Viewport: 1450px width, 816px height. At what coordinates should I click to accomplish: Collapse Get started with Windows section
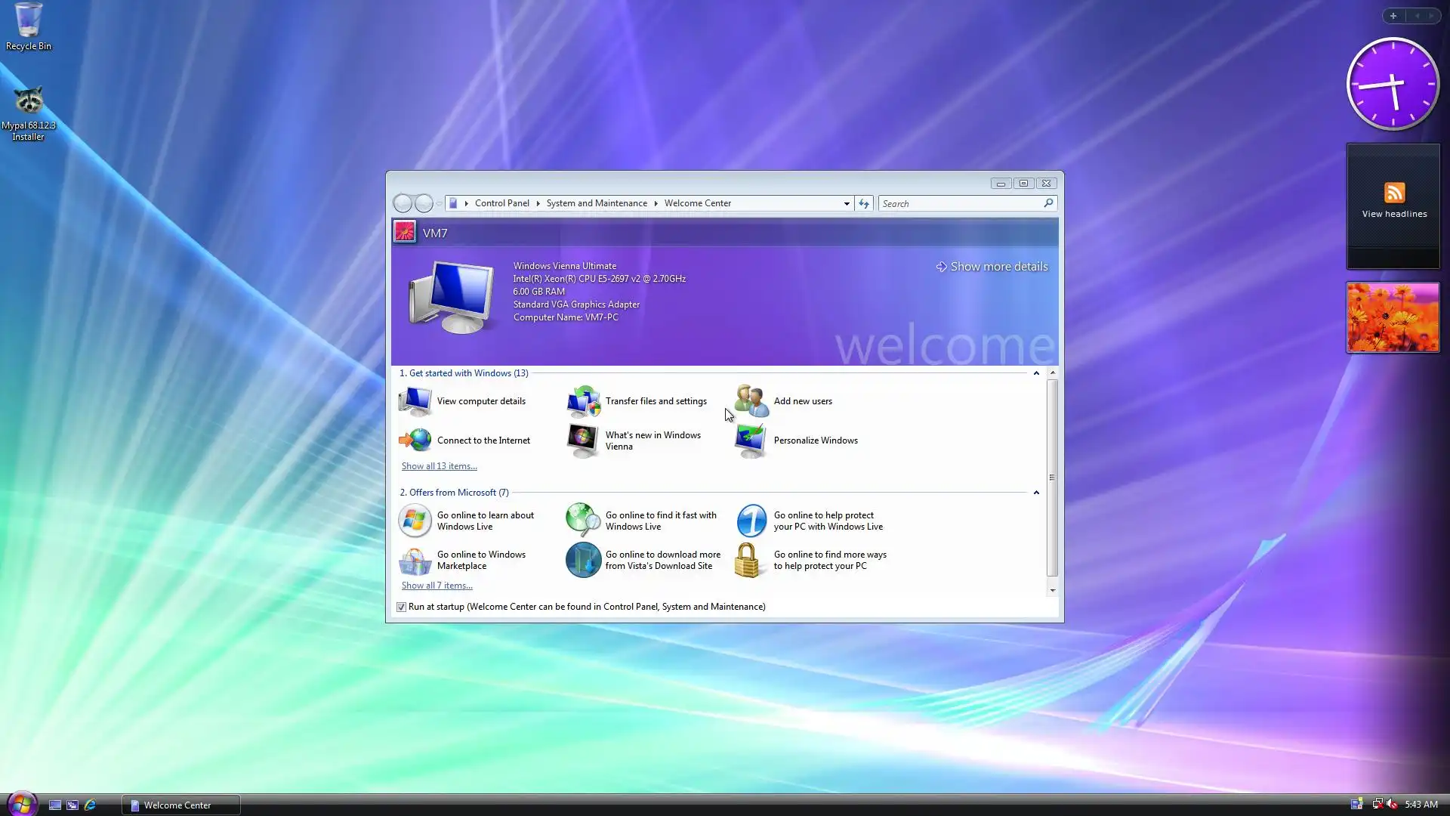[1036, 373]
